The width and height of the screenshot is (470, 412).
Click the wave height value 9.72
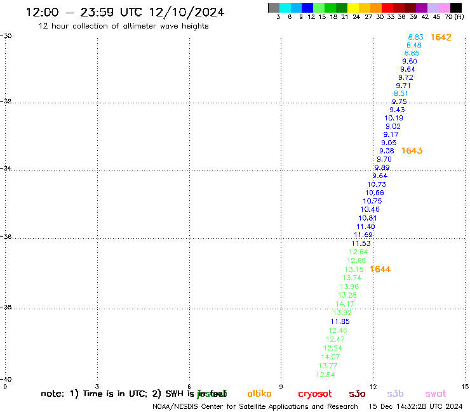click(406, 77)
